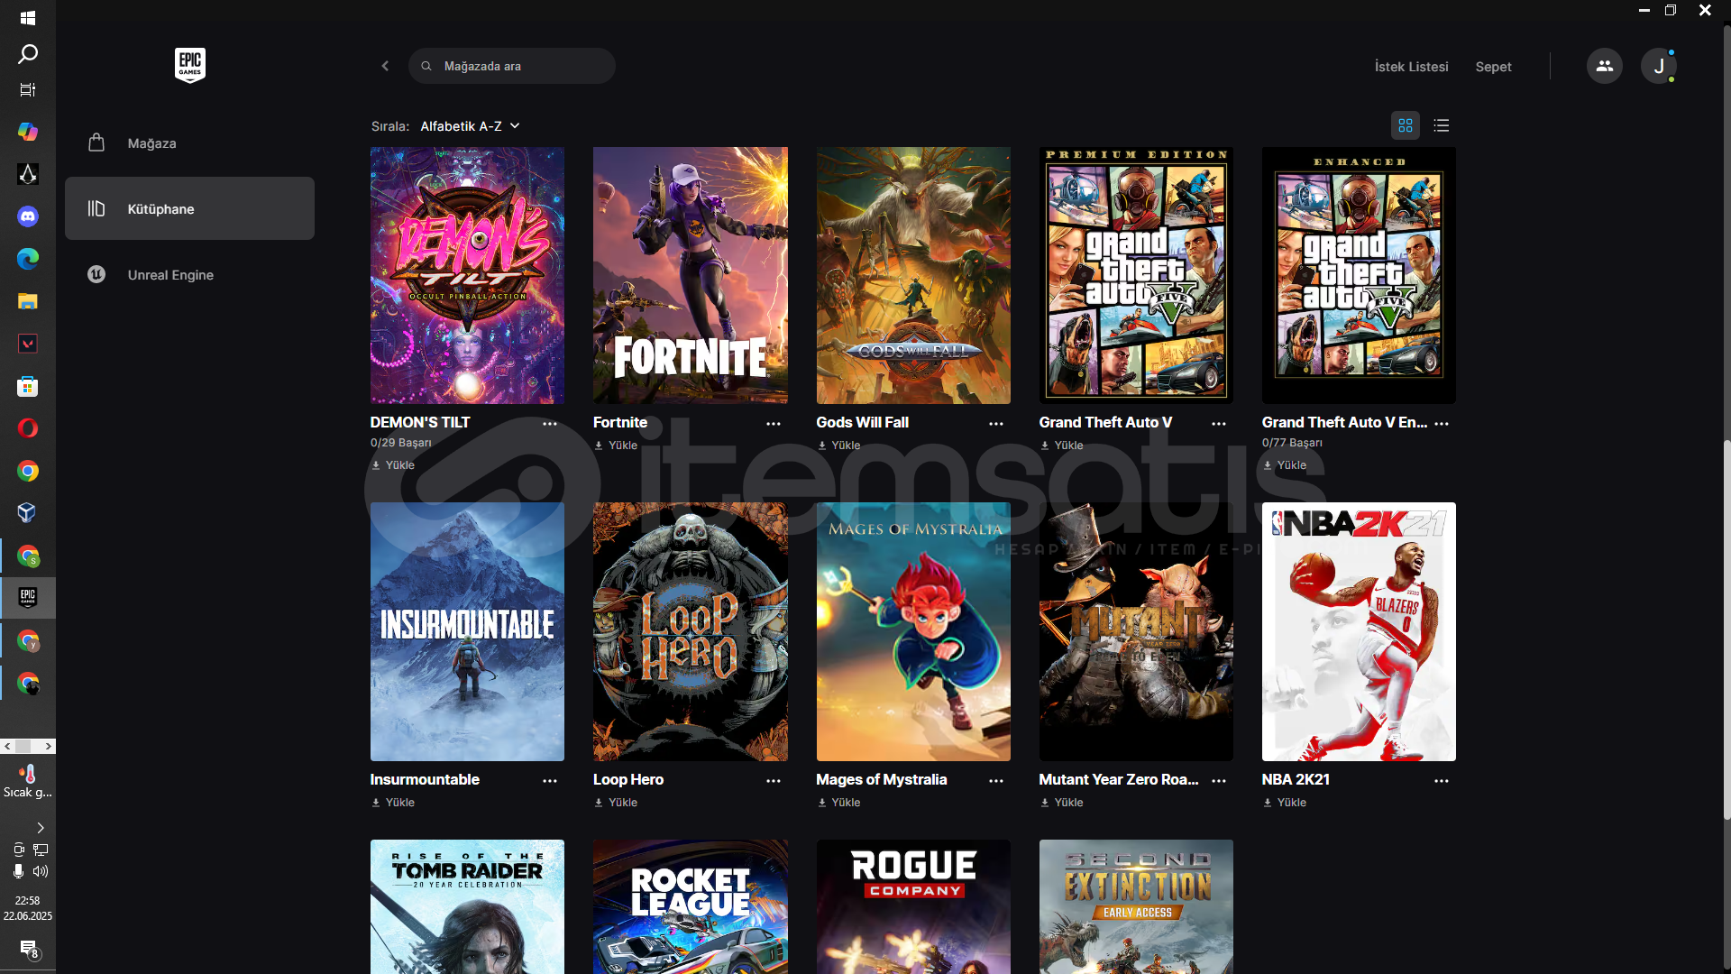
Task: Go back with the left arrow button
Action: pyautogui.click(x=385, y=66)
